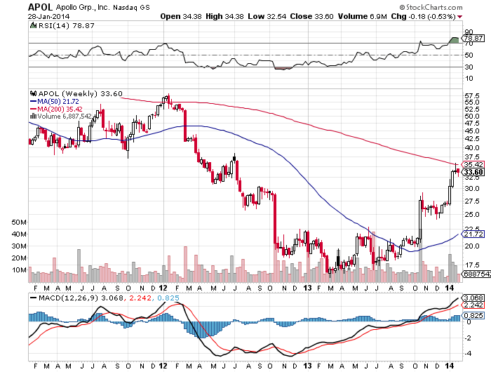Click the Volume 6,887,542 legend text
Viewport: 491px width, 372px height.
click(x=65, y=117)
